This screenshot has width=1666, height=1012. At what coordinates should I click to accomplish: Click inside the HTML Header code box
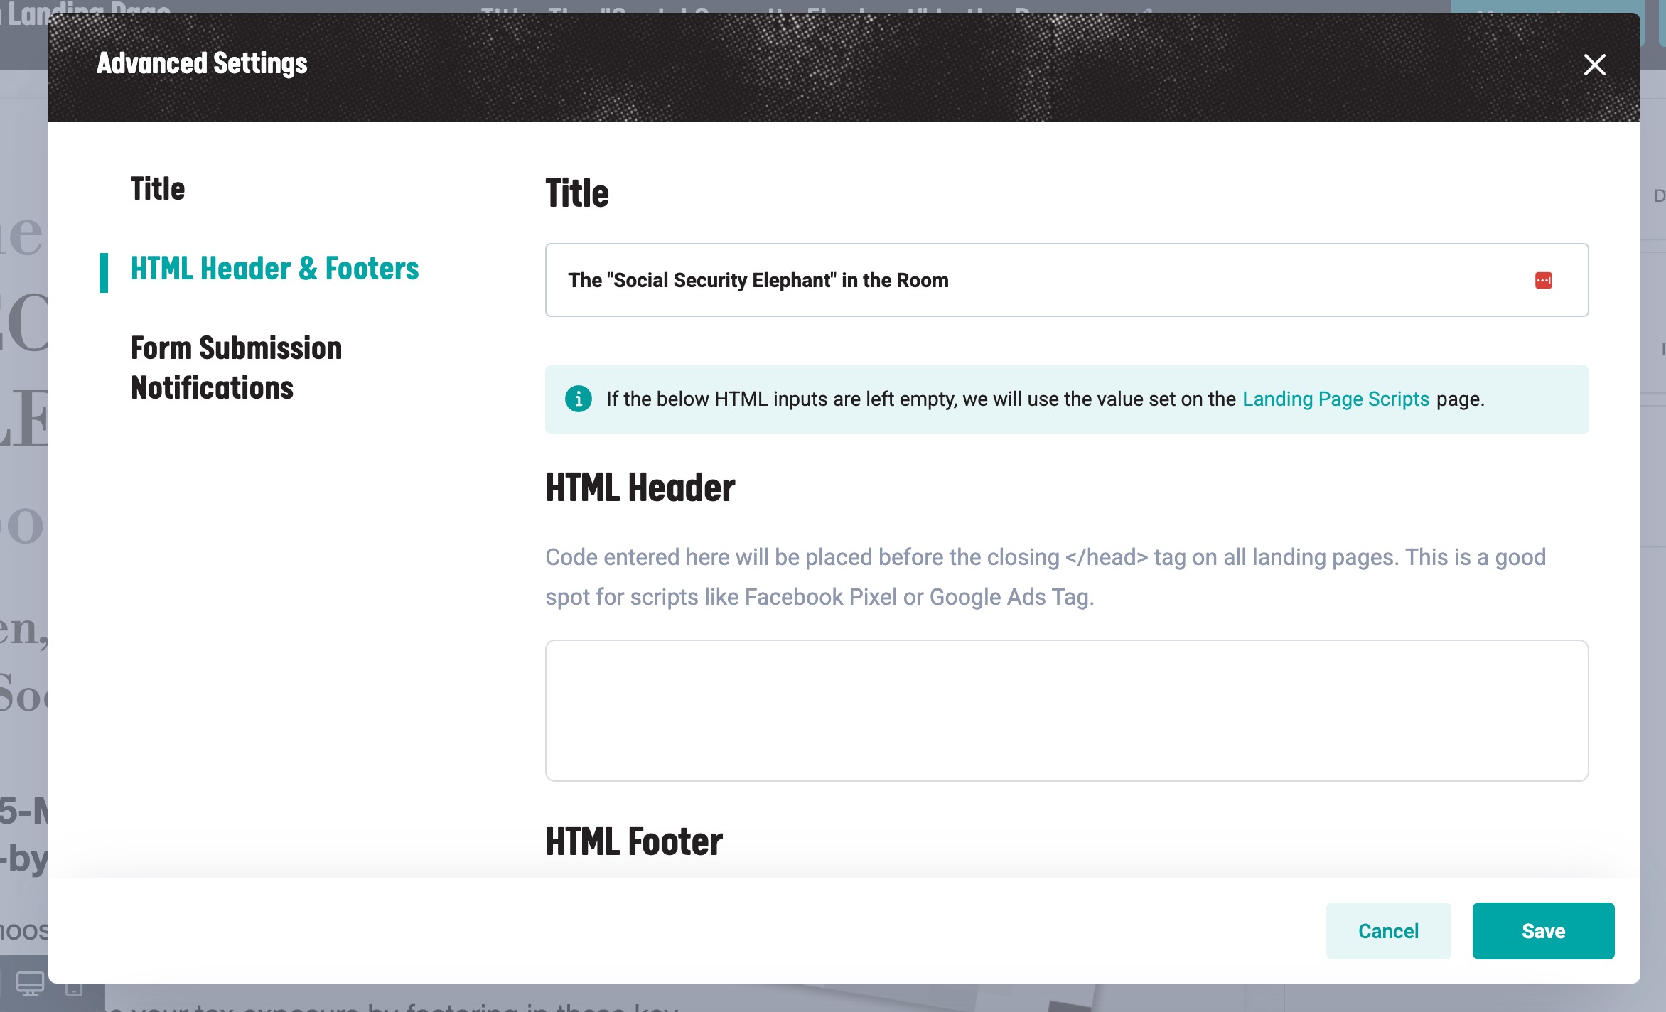click(x=1066, y=710)
